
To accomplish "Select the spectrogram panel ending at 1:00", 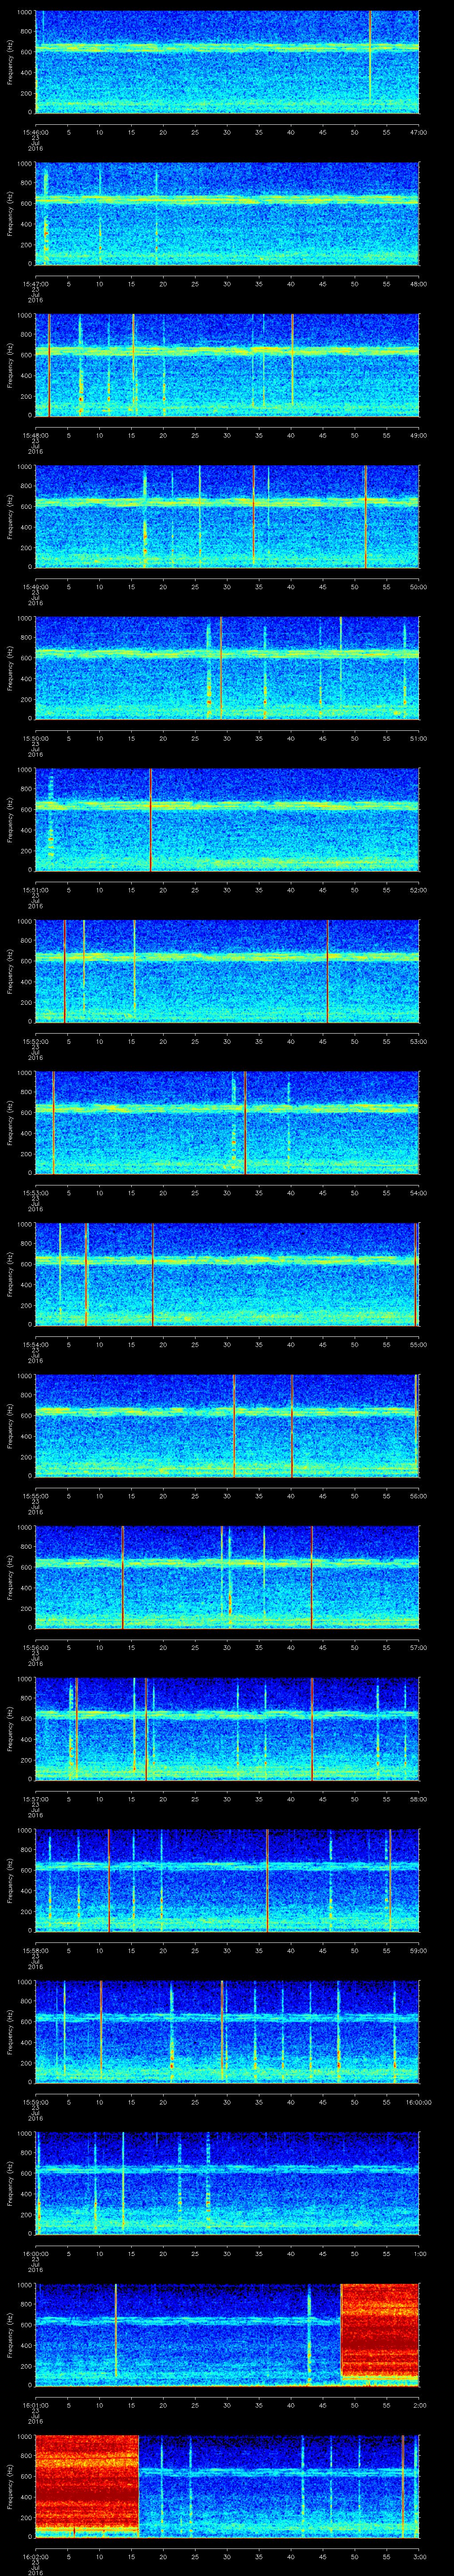I will pyautogui.click(x=227, y=2183).
